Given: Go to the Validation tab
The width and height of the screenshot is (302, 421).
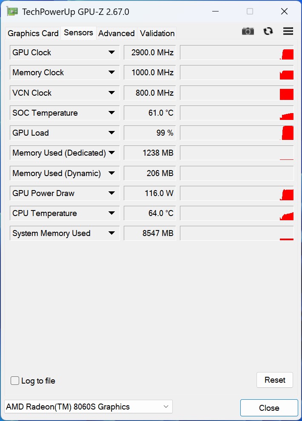Looking at the screenshot, I should 157,33.
